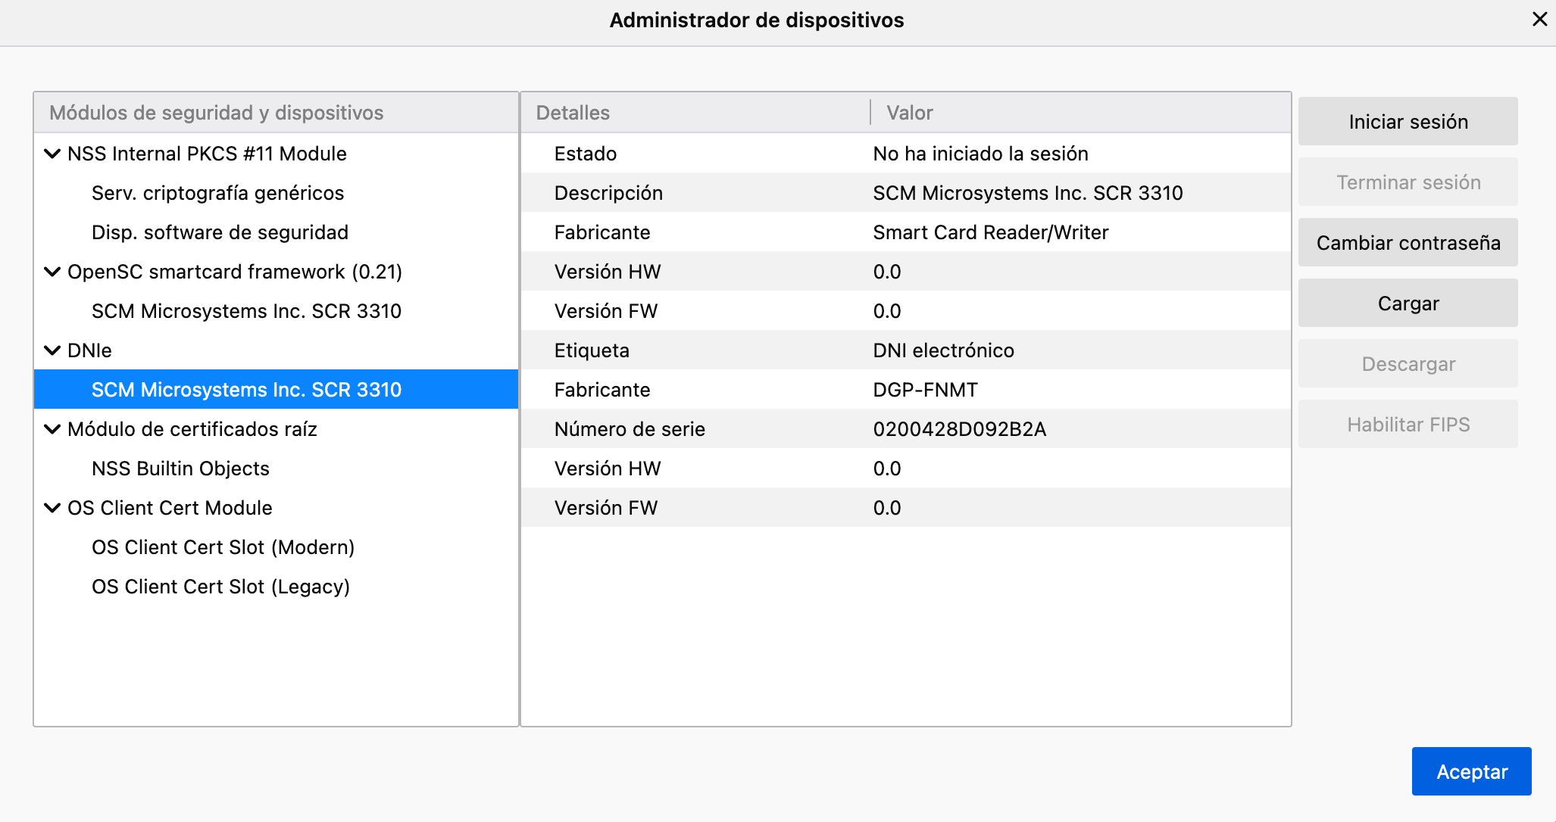Close the Administrador de dispositivos dialog
The width and height of the screenshot is (1556, 822).
[x=1539, y=20]
